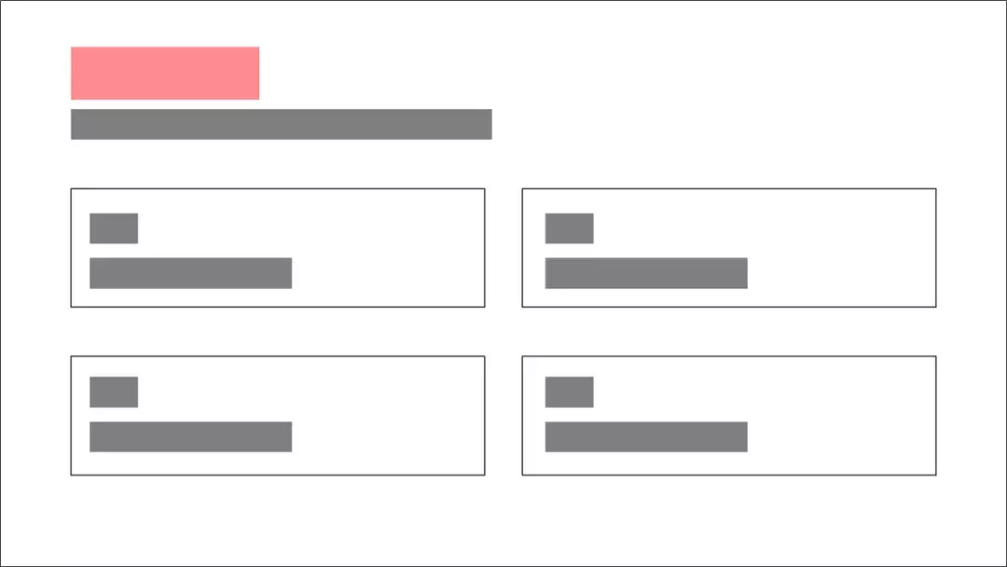Viewport: 1007px width, 567px height.
Task: Click empty white area inside top-right card
Action: [841, 248]
